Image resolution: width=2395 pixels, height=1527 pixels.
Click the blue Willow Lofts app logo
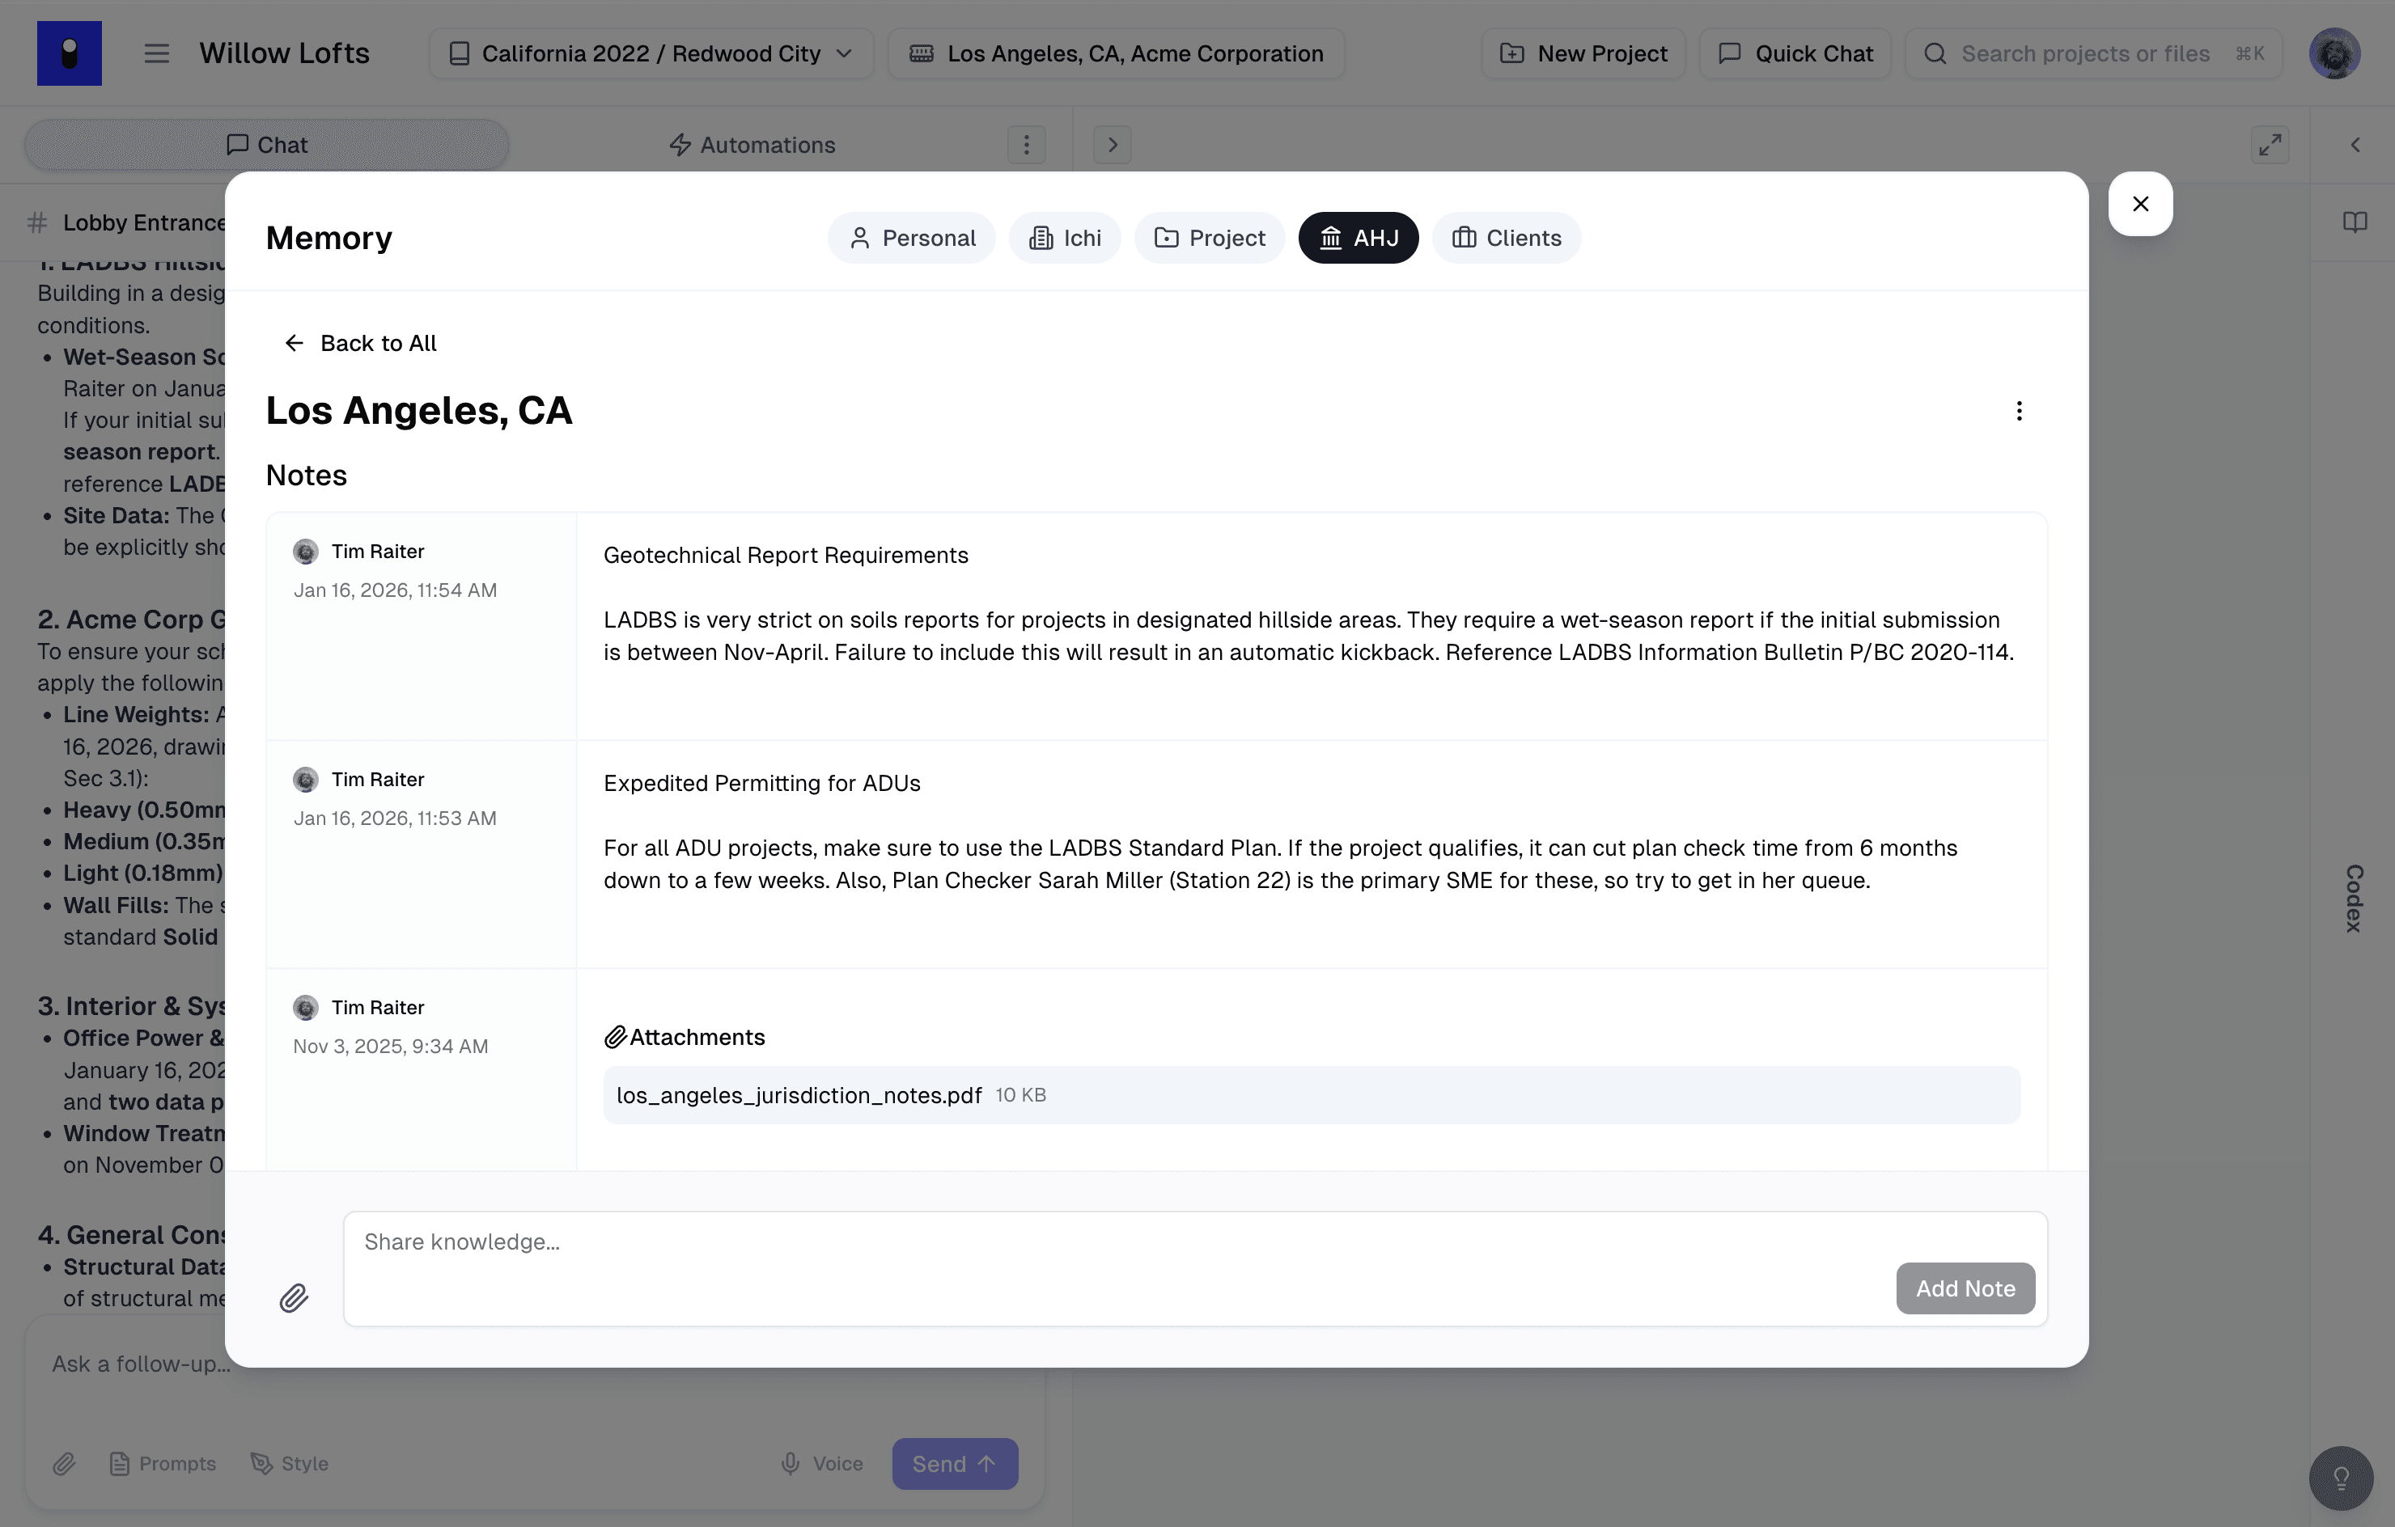coord(69,53)
